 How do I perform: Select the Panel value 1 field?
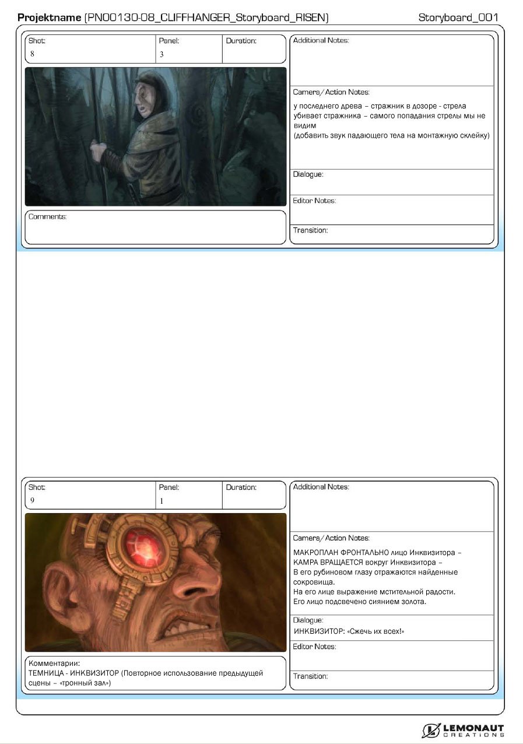tap(189, 495)
